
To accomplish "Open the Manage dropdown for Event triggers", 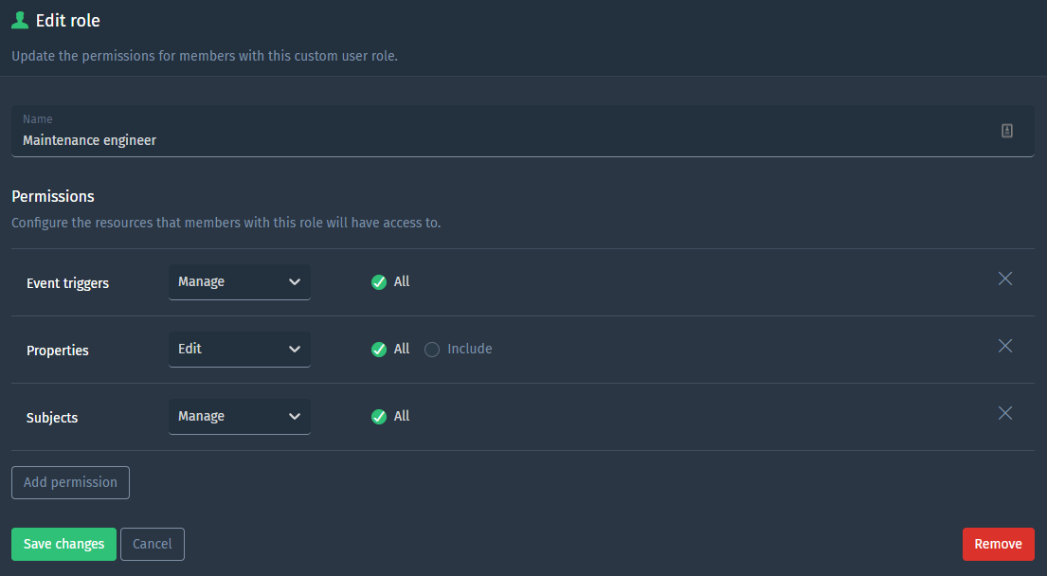I will click(x=239, y=281).
